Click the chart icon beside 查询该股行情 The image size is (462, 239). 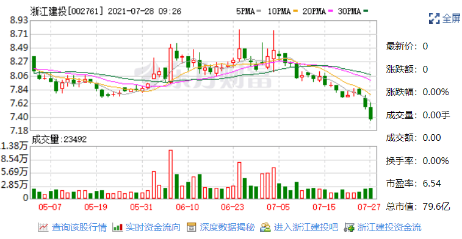[43, 227]
